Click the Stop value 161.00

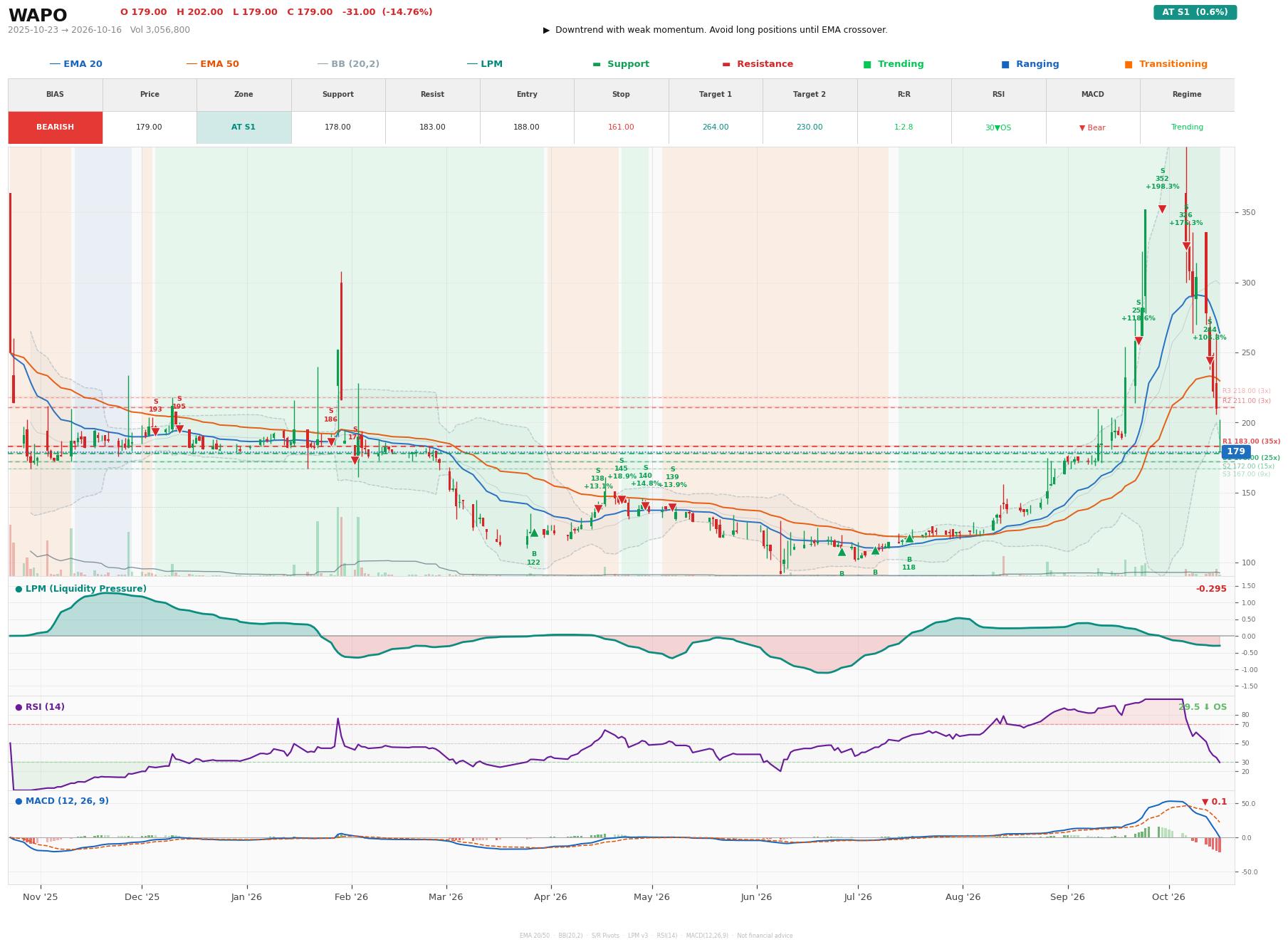click(621, 127)
